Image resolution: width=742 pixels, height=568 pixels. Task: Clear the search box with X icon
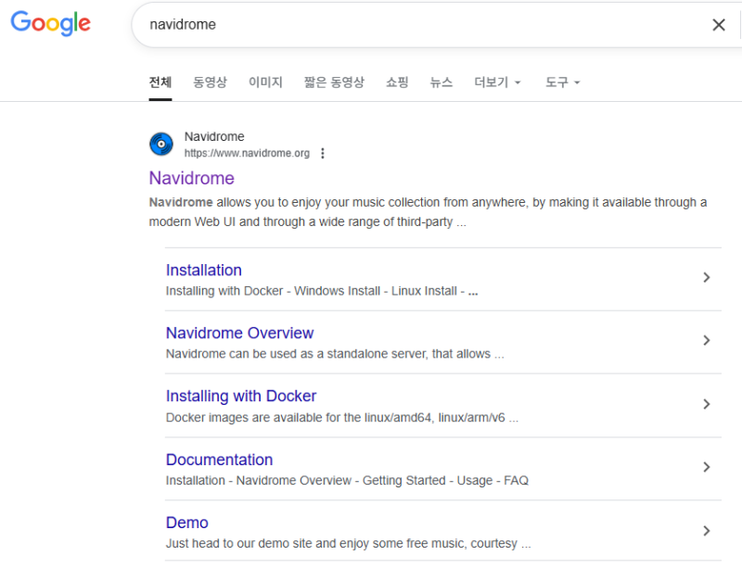click(718, 25)
